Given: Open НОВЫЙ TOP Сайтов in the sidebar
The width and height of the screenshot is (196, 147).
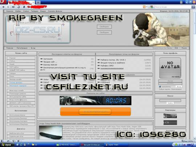Looking at the screenshot, I should (x=21, y=70).
